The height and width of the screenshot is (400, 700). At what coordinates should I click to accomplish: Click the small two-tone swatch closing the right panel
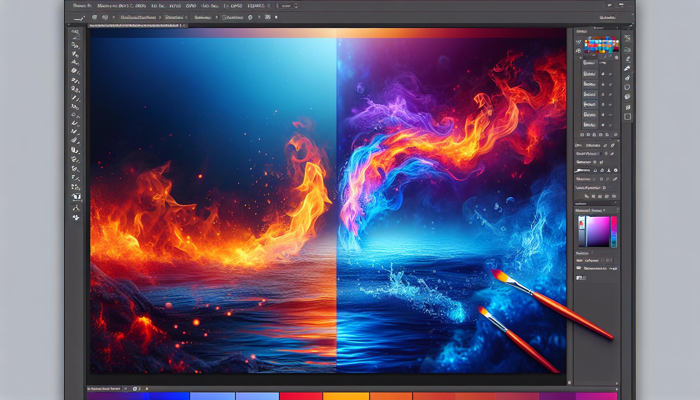(581, 278)
